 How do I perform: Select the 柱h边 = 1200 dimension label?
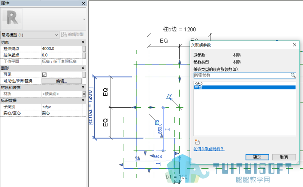coord(90,106)
